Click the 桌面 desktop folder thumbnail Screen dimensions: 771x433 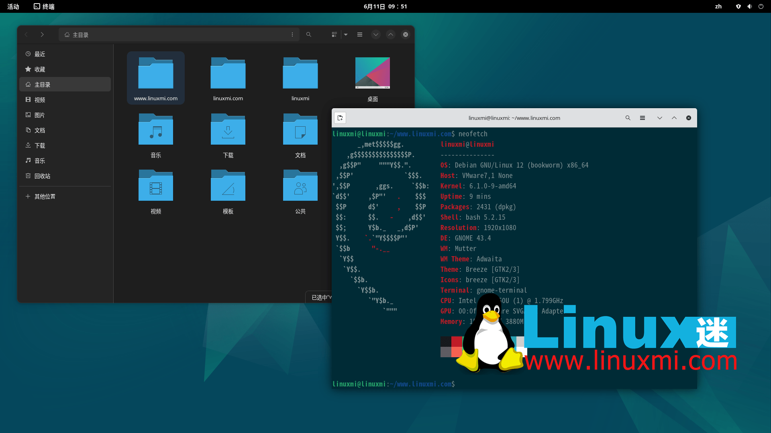tap(372, 73)
